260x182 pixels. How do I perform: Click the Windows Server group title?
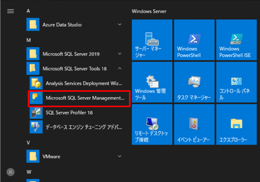tap(149, 11)
